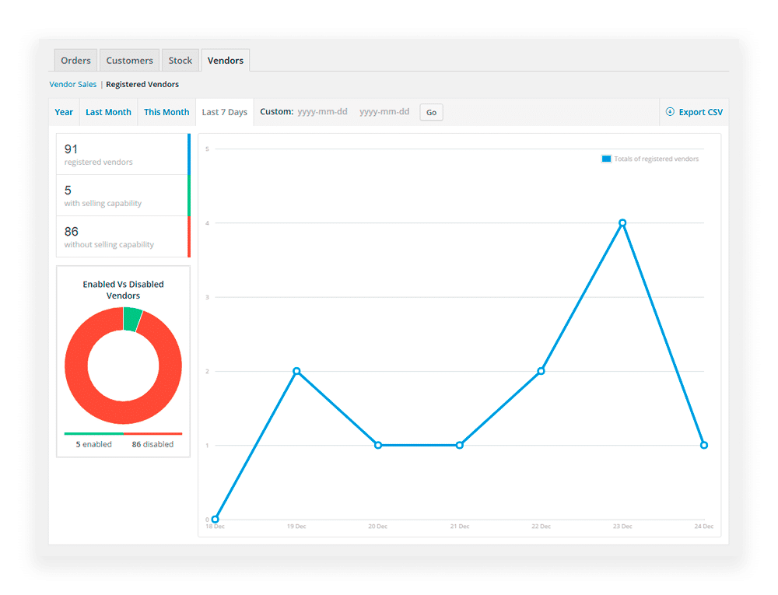Image resolution: width=778 pixels, height=595 pixels.
Task: Filter report by Last Month
Action: 108,112
